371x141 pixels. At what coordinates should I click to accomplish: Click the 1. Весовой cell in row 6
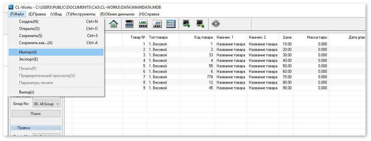tap(163, 71)
